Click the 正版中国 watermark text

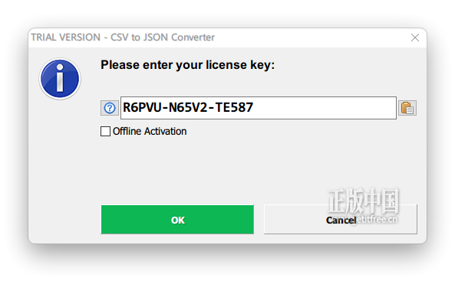364,200
